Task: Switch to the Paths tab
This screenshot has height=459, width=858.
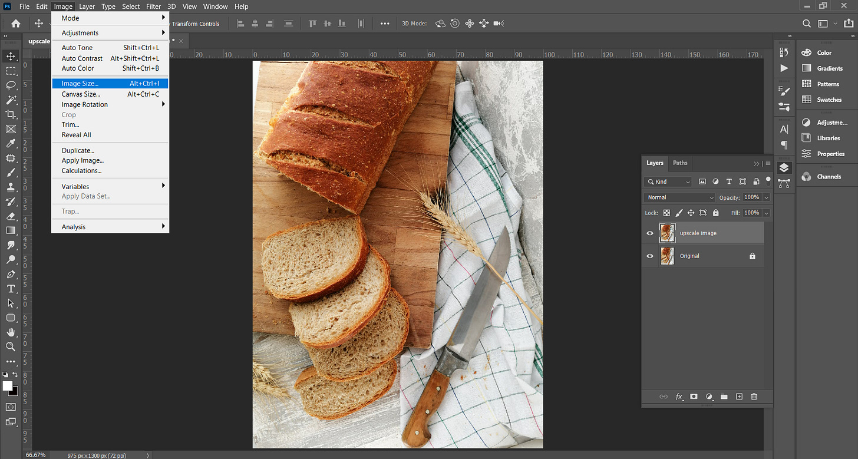Action: (680, 163)
